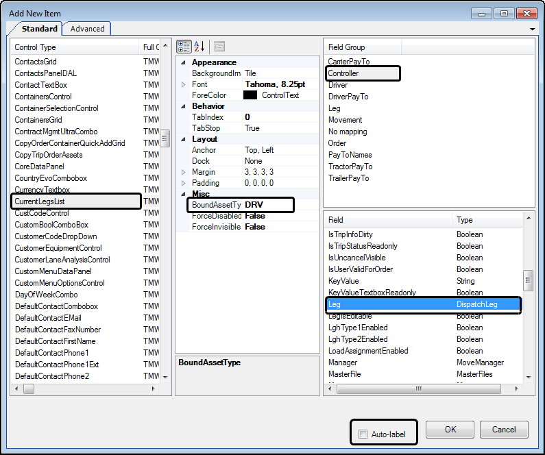Click the Type column header

pos(487,220)
